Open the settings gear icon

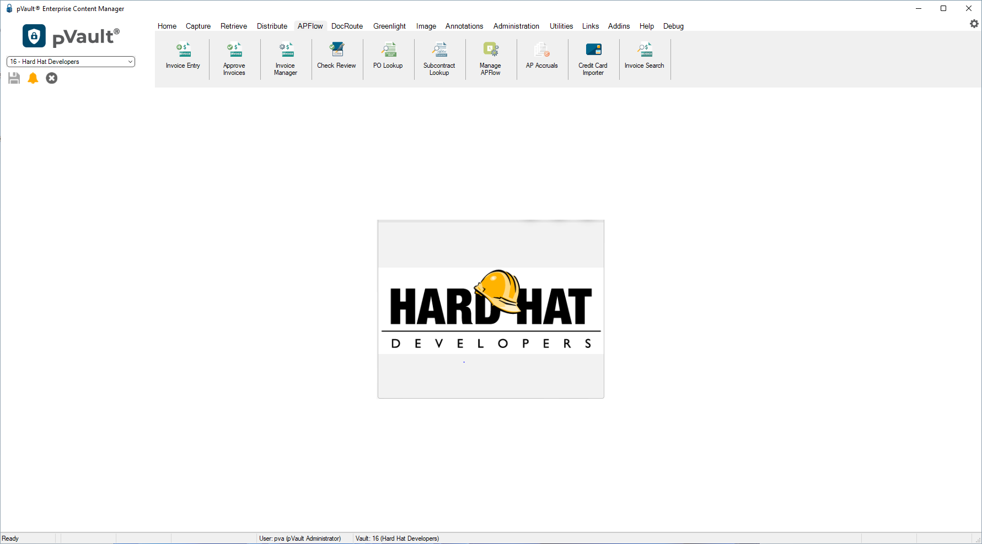(974, 24)
